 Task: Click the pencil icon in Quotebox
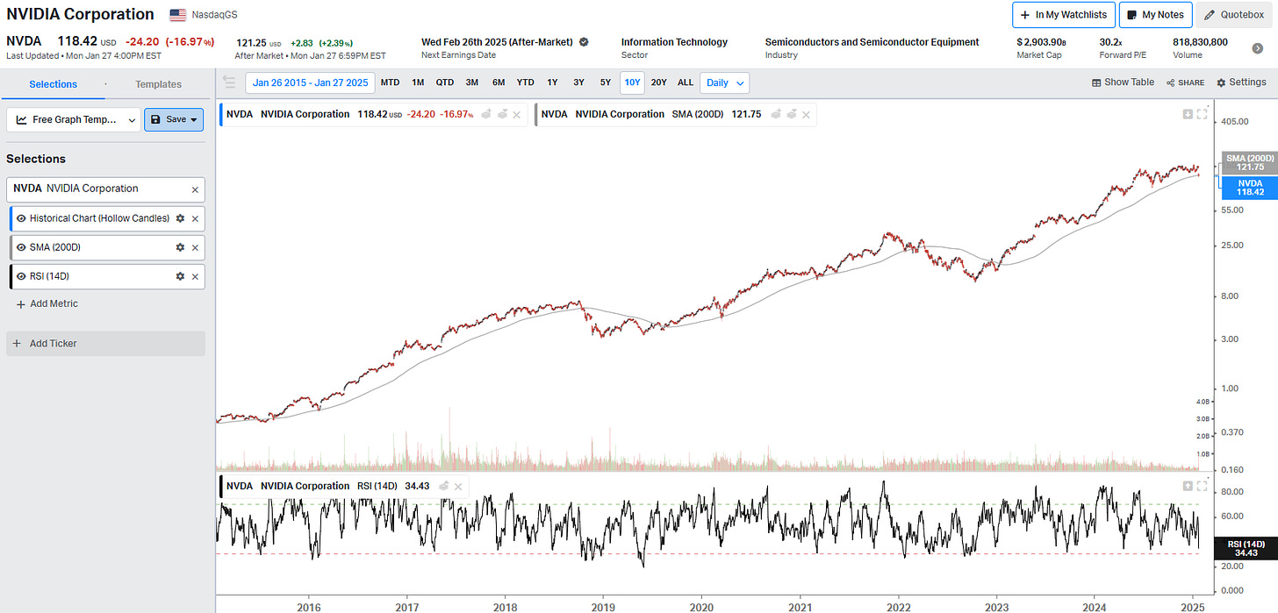click(1210, 15)
